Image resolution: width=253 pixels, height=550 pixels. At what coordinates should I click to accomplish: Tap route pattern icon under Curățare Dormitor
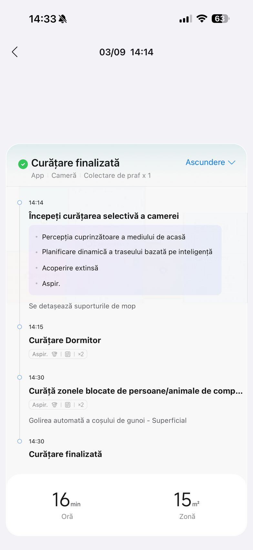pyautogui.click(x=68, y=354)
